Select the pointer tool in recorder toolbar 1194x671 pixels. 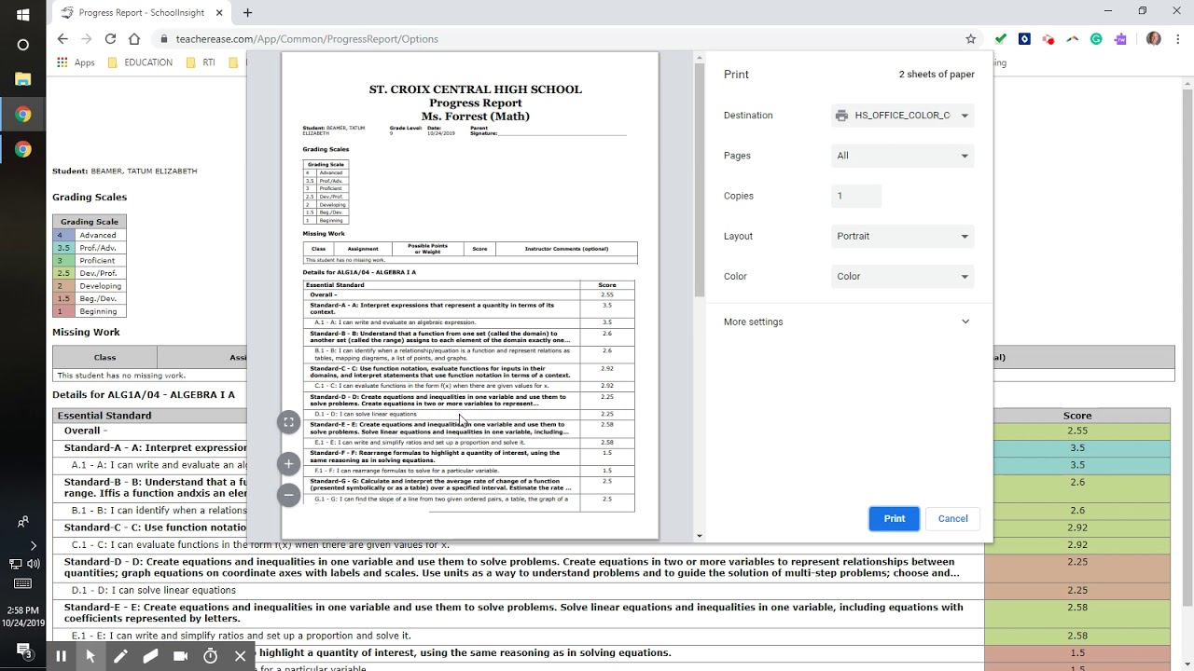[x=90, y=656]
